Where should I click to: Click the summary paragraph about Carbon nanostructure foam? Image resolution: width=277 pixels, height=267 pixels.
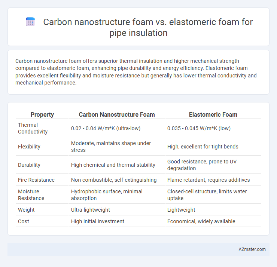(x=136, y=72)
